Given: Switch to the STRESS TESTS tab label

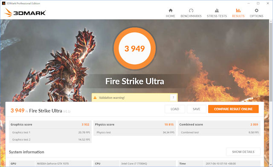Looking at the screenshot, I should coord(217,16).
